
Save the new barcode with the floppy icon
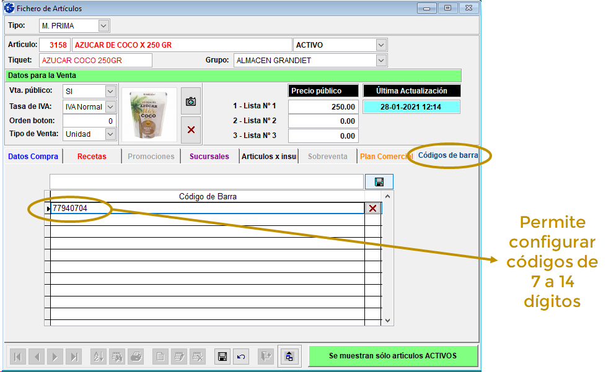coord(379,182)
